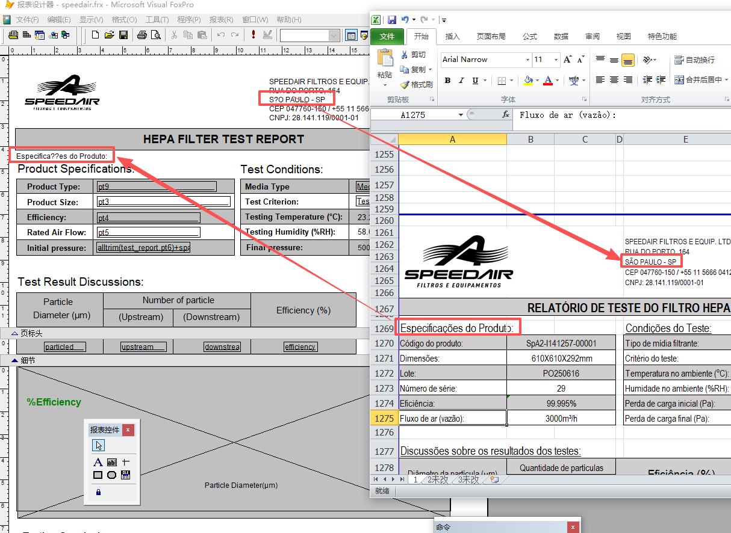Switch to Excel 公式 ribbon tab
Image resolution: width=731 pixels, height=533 pixels.
530,36
